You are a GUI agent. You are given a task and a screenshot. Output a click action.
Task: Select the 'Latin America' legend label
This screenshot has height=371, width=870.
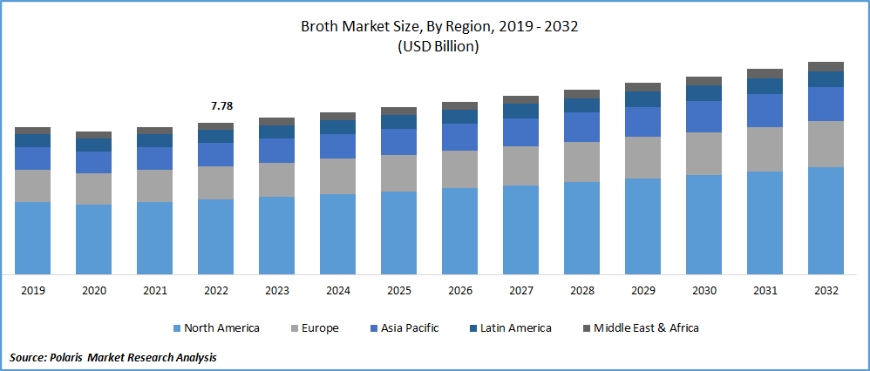[517, 328]
